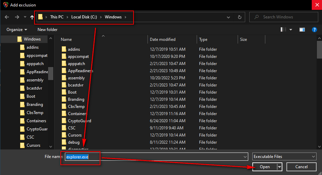The image size is (322, 175).
Task: Click the Open button
Action: [x=265, y=167]
